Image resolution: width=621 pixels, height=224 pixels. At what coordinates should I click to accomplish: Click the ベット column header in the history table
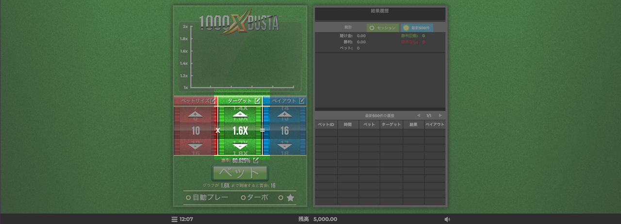(369, 125)
